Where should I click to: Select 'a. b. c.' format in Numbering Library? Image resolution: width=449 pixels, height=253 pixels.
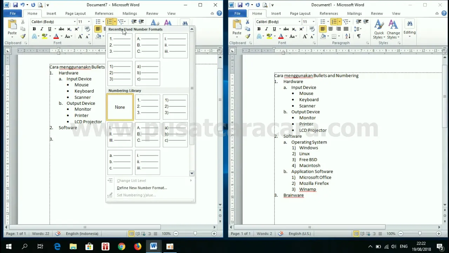120,162
